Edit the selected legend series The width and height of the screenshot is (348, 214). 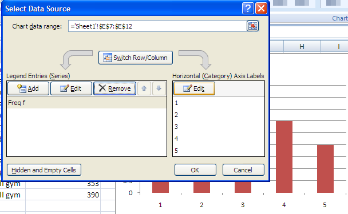click(71, 88)
